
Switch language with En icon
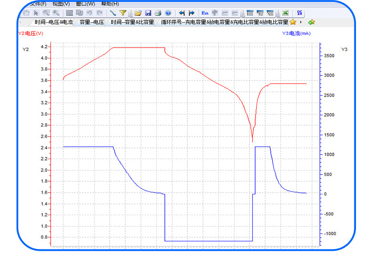pos(205,13)
